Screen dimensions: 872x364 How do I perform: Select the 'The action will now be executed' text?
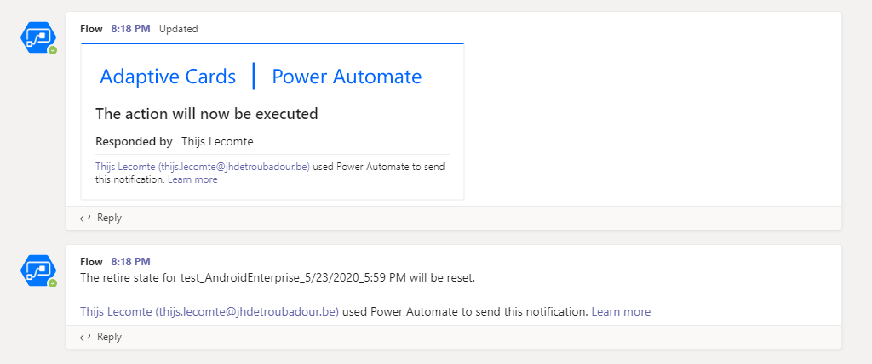click(x=206, y=114)
